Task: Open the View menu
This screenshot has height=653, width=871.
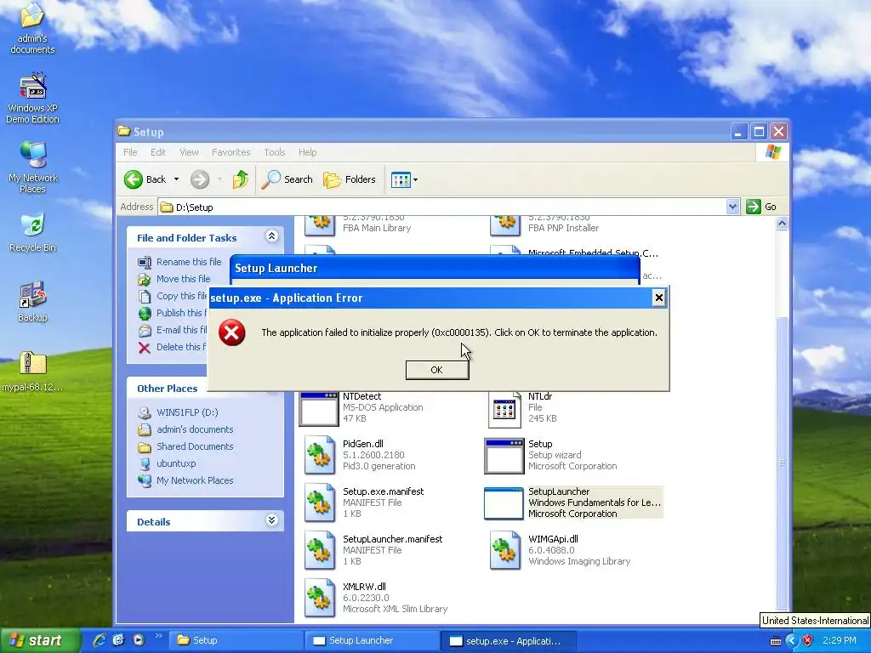Action: click(x=189, y=152)
